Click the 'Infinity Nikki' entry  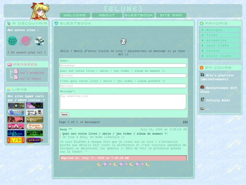[x=218, y=100]
